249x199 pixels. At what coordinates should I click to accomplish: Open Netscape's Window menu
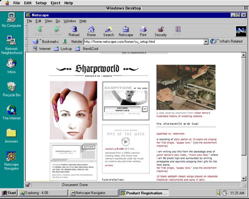[70, 21]
